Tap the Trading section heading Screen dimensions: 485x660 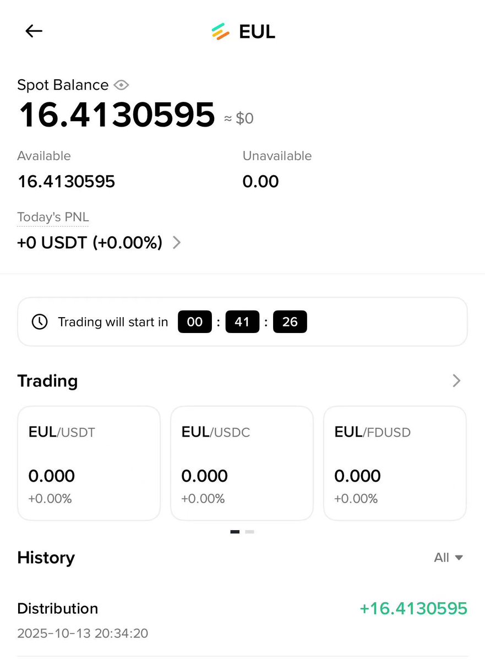point(47,381)
